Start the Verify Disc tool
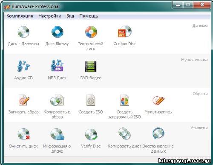 [91, 134]
